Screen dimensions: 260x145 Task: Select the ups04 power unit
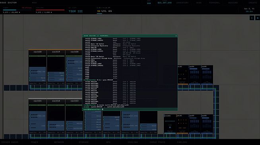[207, 124]
